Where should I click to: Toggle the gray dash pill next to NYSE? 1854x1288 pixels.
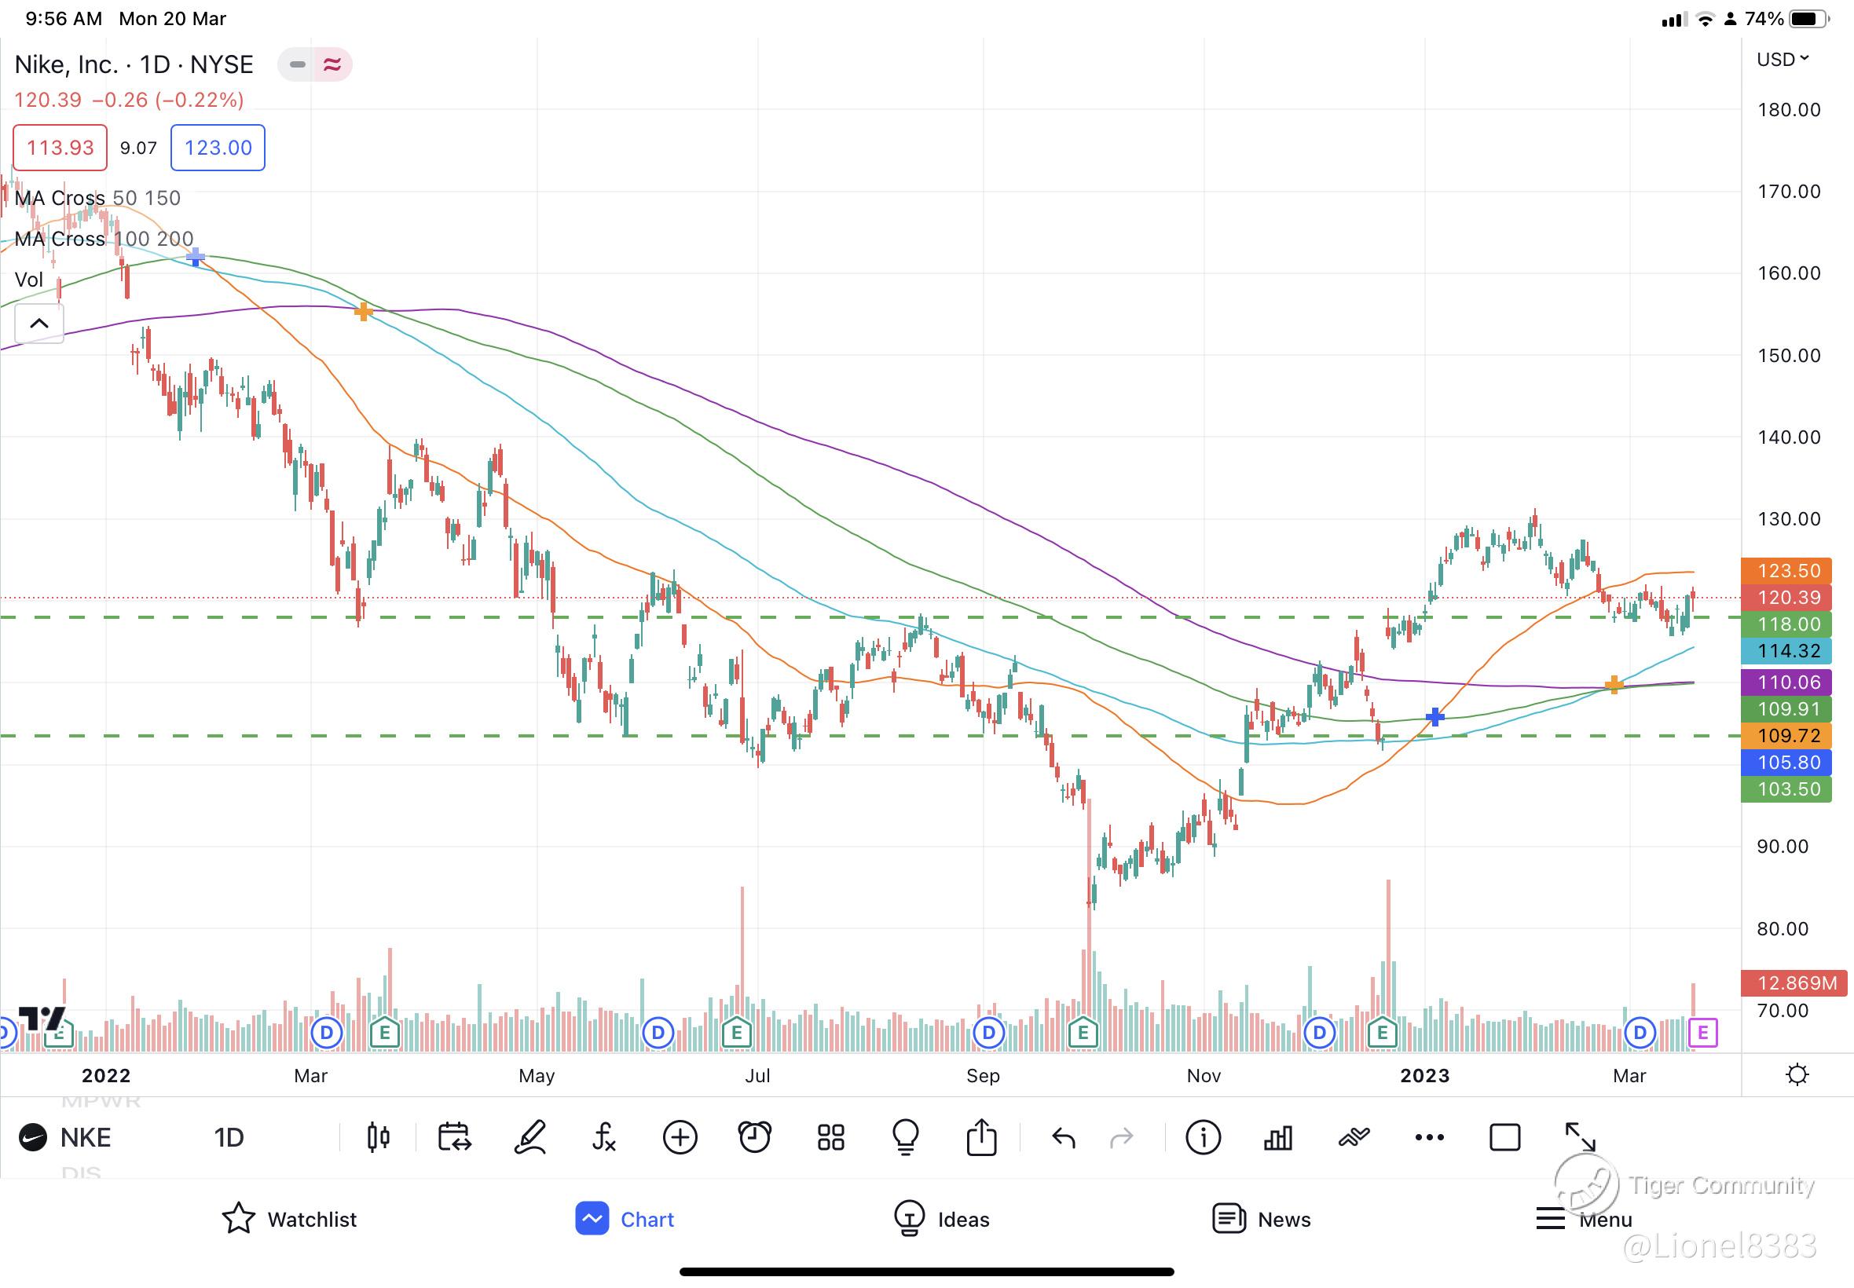297,64
